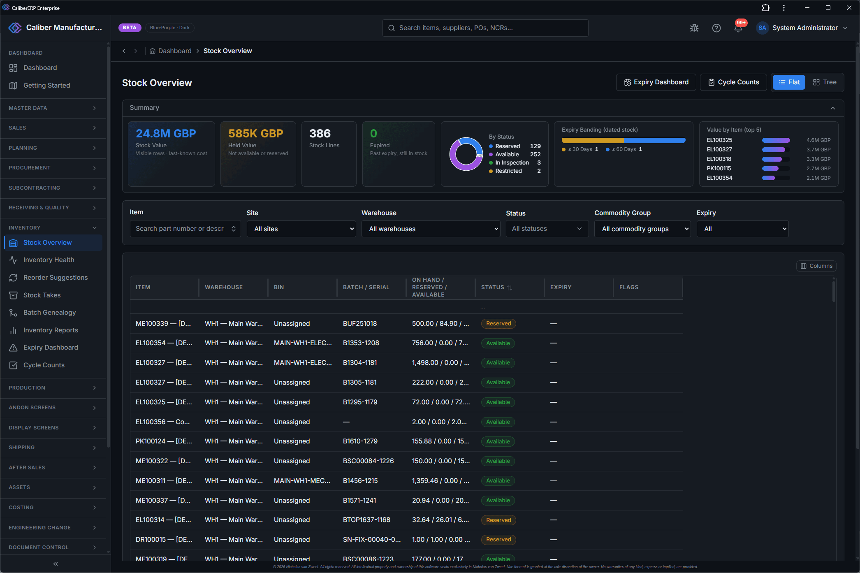Expand the Production section
Viewport: 860px width, 573px height.
coord(53,388)
